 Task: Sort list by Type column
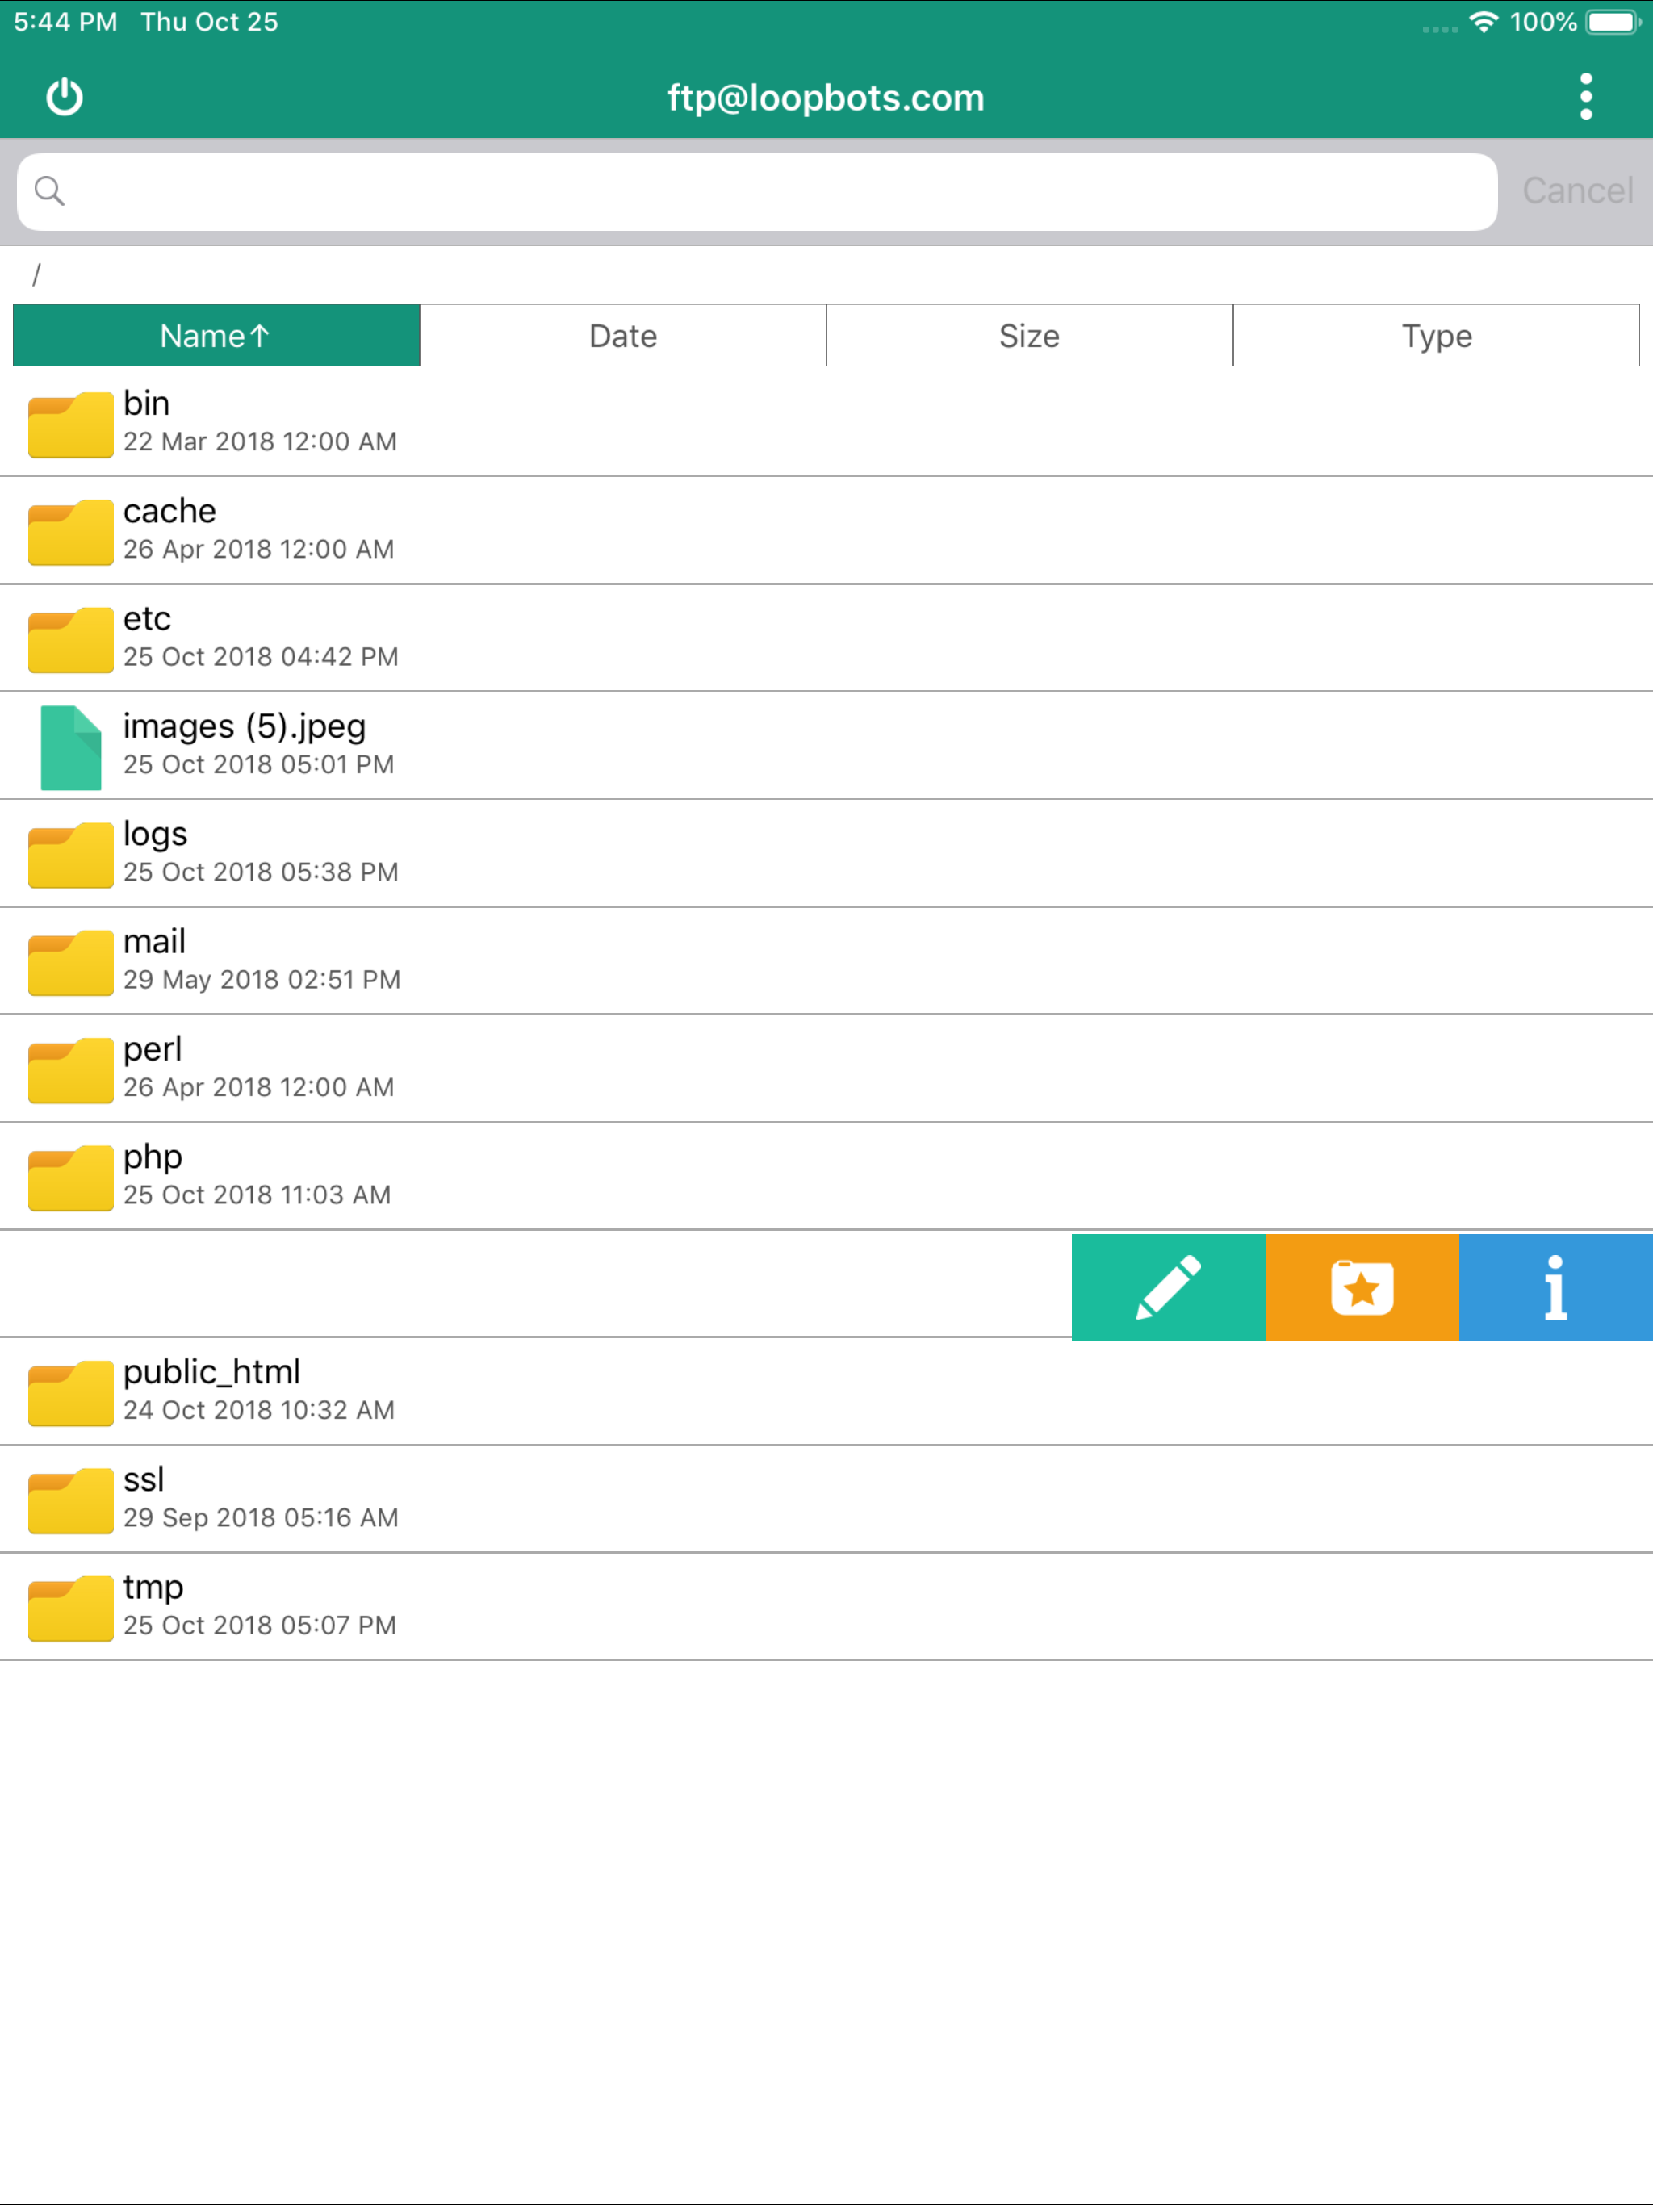point(1436,336)
